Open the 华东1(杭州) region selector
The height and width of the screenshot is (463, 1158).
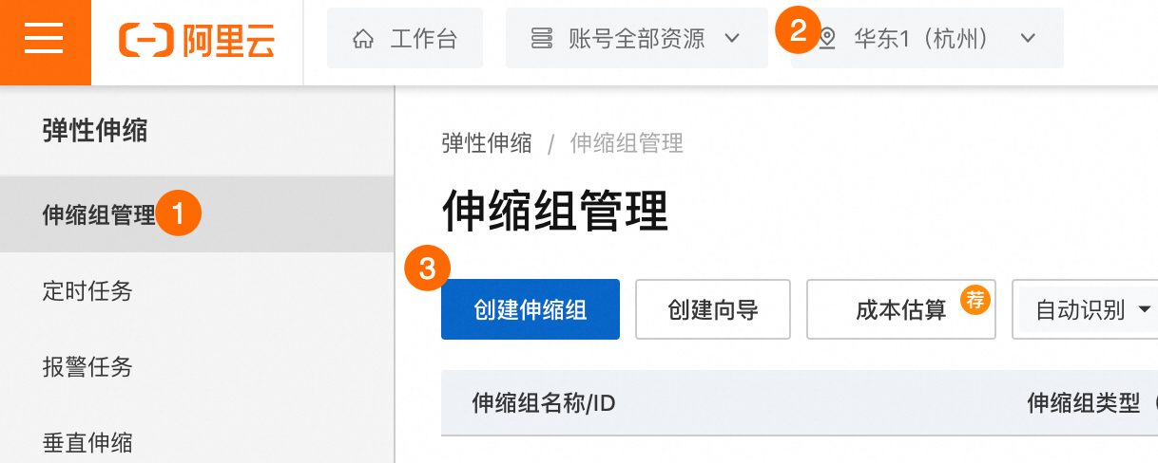[927, 38]
